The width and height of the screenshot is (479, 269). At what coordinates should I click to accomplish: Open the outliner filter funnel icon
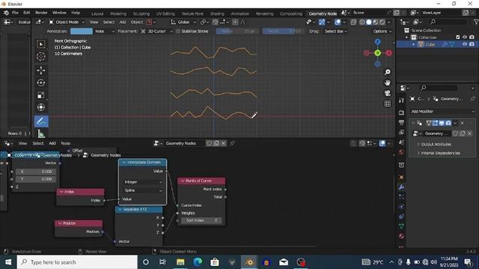point(476,22)
